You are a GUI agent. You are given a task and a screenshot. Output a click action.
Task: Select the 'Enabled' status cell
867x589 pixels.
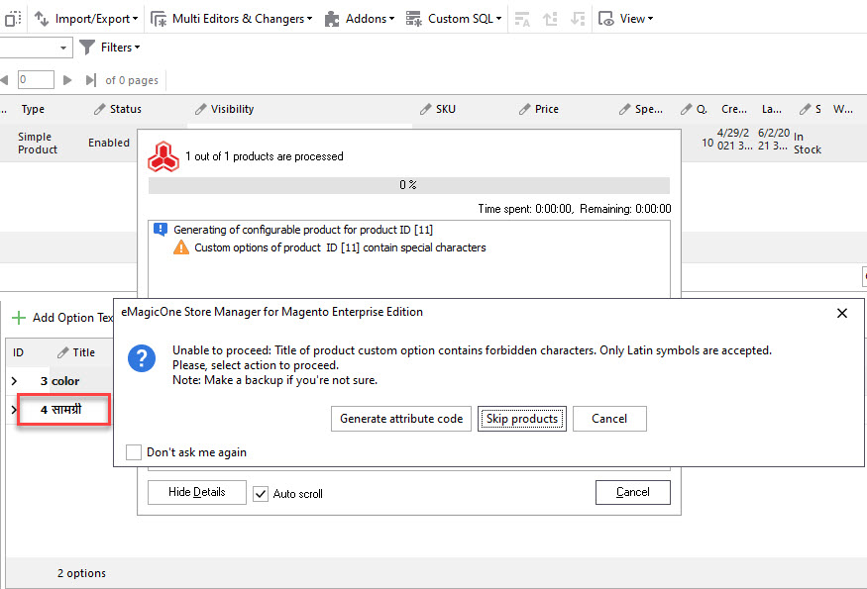109,143
